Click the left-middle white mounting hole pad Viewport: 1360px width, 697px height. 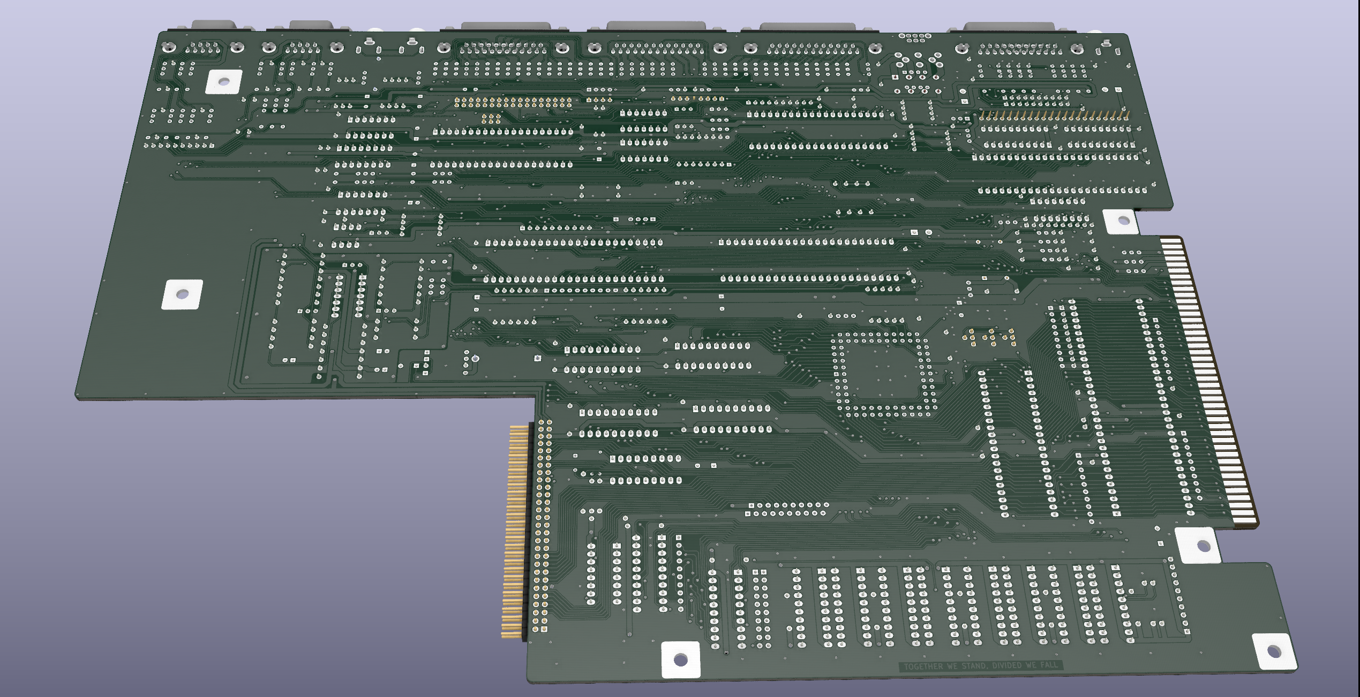point(182,294)
